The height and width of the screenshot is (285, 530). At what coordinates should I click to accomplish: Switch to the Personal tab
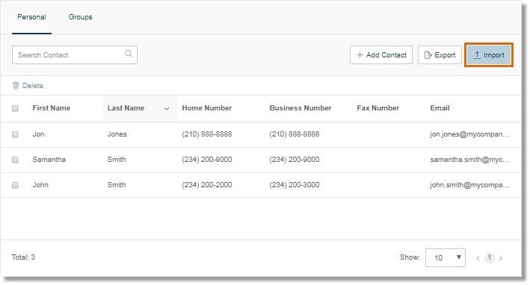click(31, 17)
